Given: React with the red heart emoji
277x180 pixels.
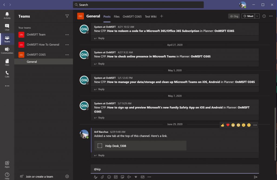Looking at the screenshot, I should [x=228, y=125].
